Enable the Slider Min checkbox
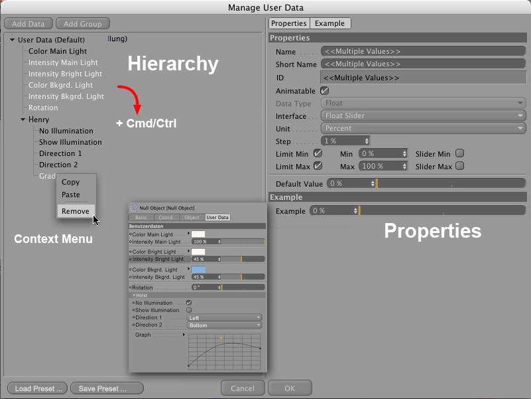The height and width of the screenshot is (399, 531). [459, 153]
